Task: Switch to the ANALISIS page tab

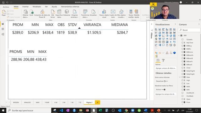Action: (x=27, y=102)
